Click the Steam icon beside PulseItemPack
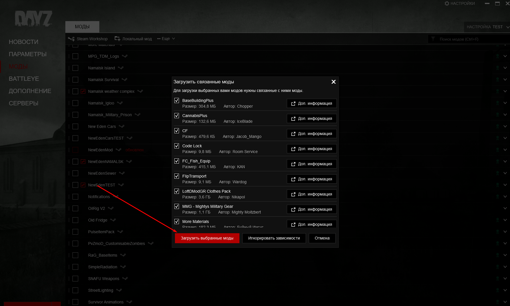Screen dimensions: 510x306 tap(120, 232)
